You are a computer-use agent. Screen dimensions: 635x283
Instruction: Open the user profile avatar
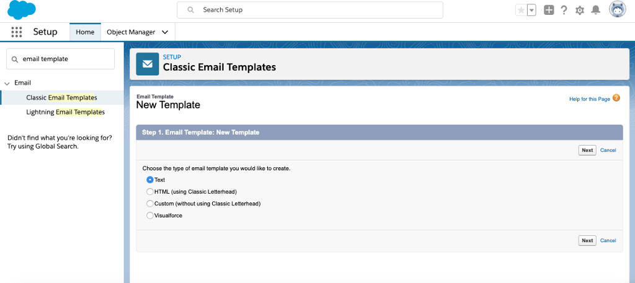coord(618,9)
